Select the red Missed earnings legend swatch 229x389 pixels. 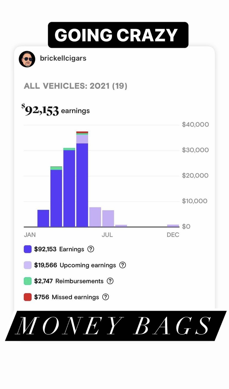pyautogui.click(x=28, y=297)
